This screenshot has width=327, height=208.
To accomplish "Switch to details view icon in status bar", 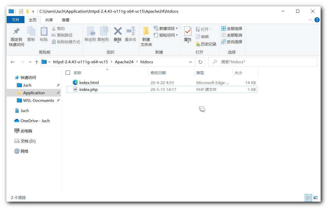I will tap(308, 198).
